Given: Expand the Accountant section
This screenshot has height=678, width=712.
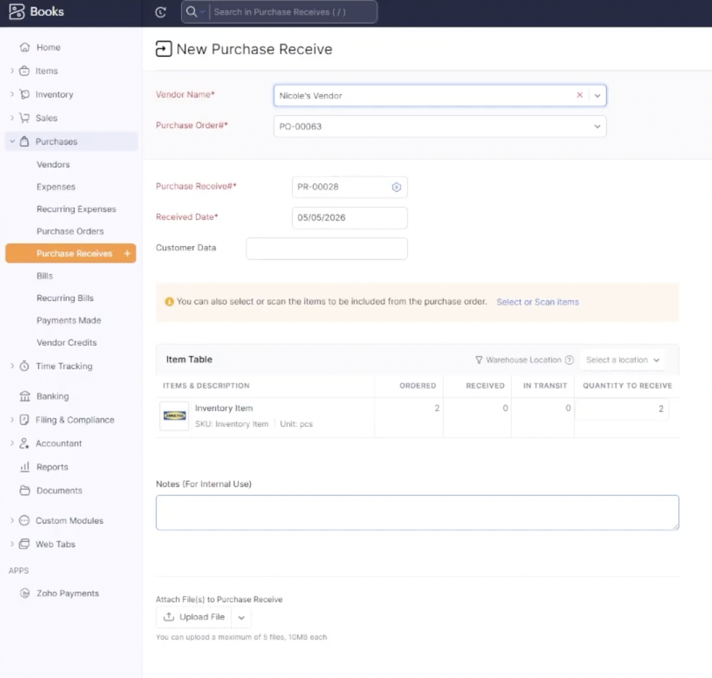Looking at the screenshot, I should 12,443.
